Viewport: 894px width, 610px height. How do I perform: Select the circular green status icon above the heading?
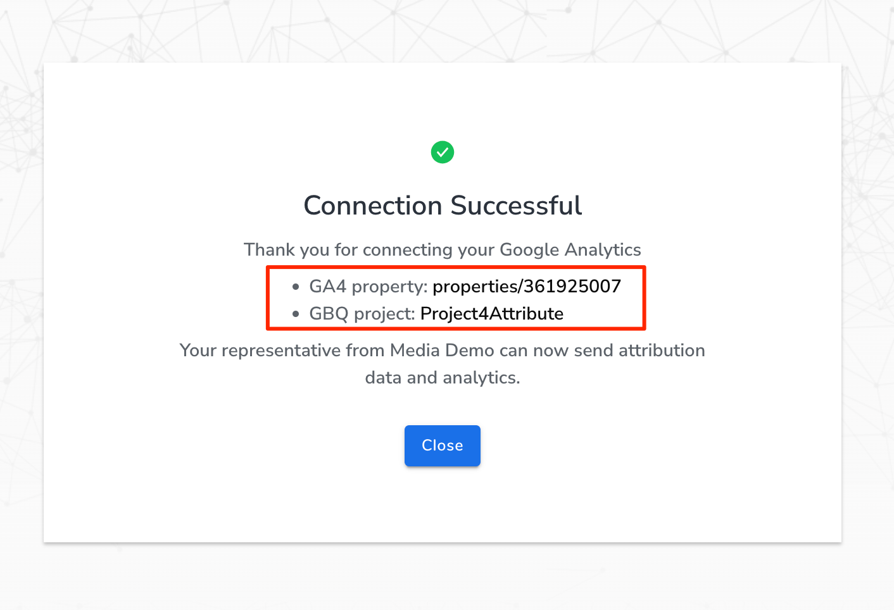pos(443,152)
